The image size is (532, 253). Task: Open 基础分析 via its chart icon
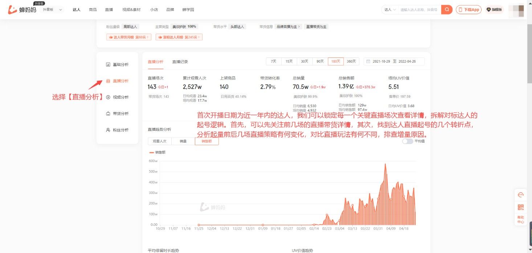[108, 64]
